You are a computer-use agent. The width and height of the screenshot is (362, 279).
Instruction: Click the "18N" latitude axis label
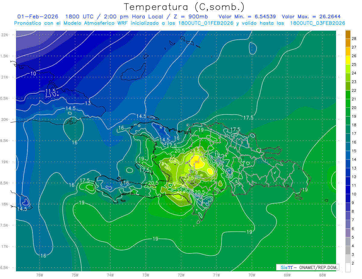5,204
